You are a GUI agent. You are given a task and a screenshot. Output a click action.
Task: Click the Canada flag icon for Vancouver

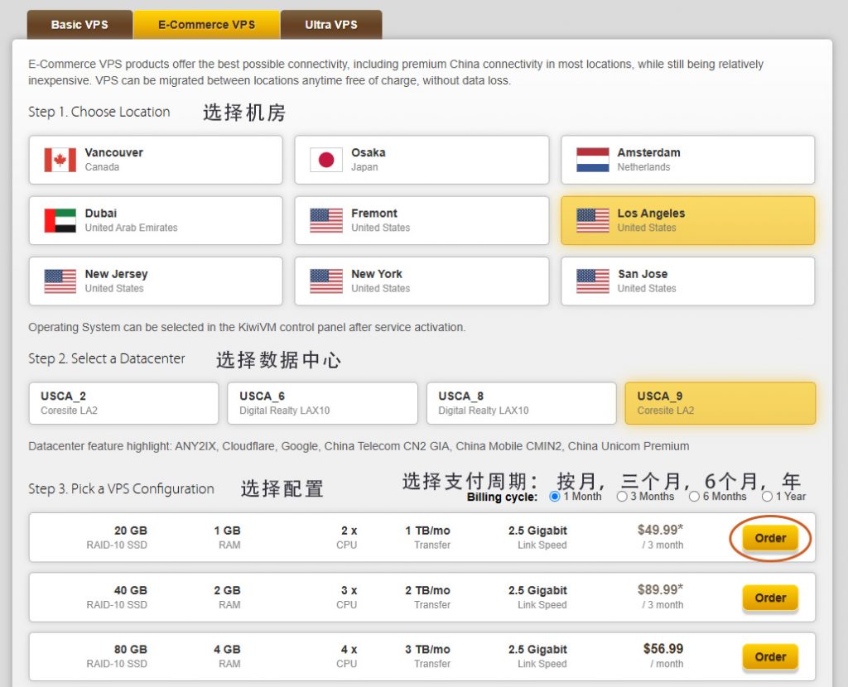(x=60, y=160)
